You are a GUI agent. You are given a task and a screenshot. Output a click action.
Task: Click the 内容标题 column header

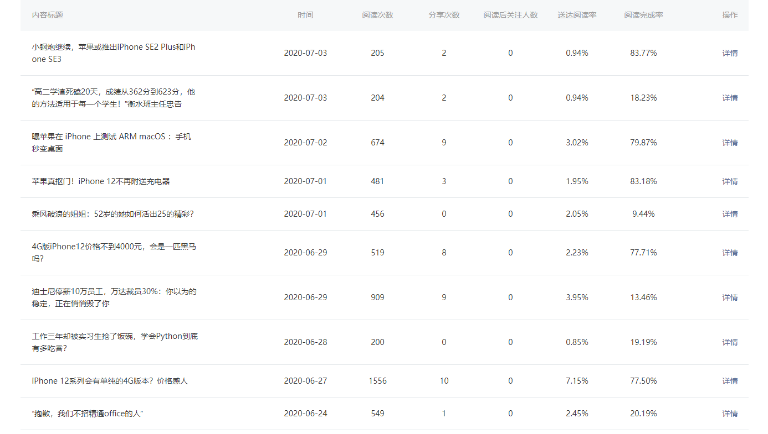(48, 15)
